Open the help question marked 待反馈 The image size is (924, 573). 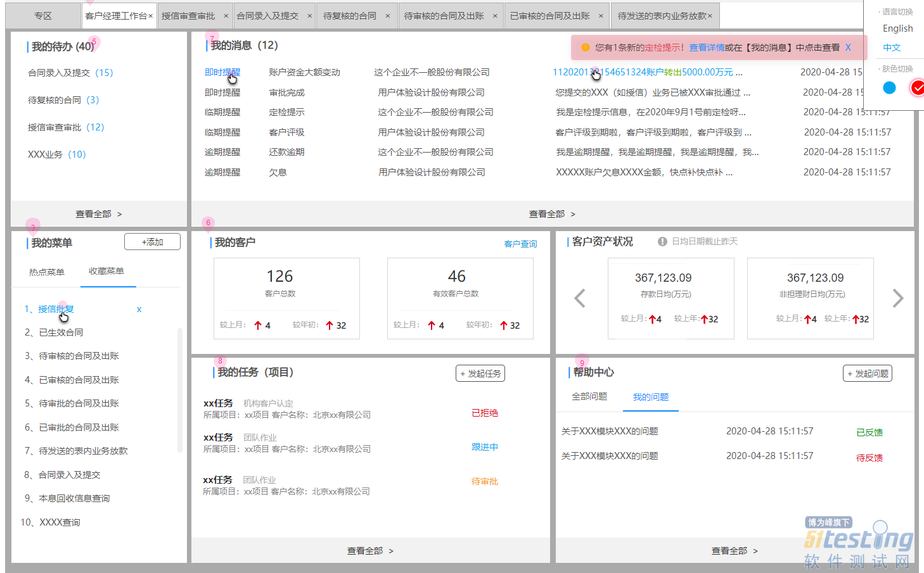722,457
